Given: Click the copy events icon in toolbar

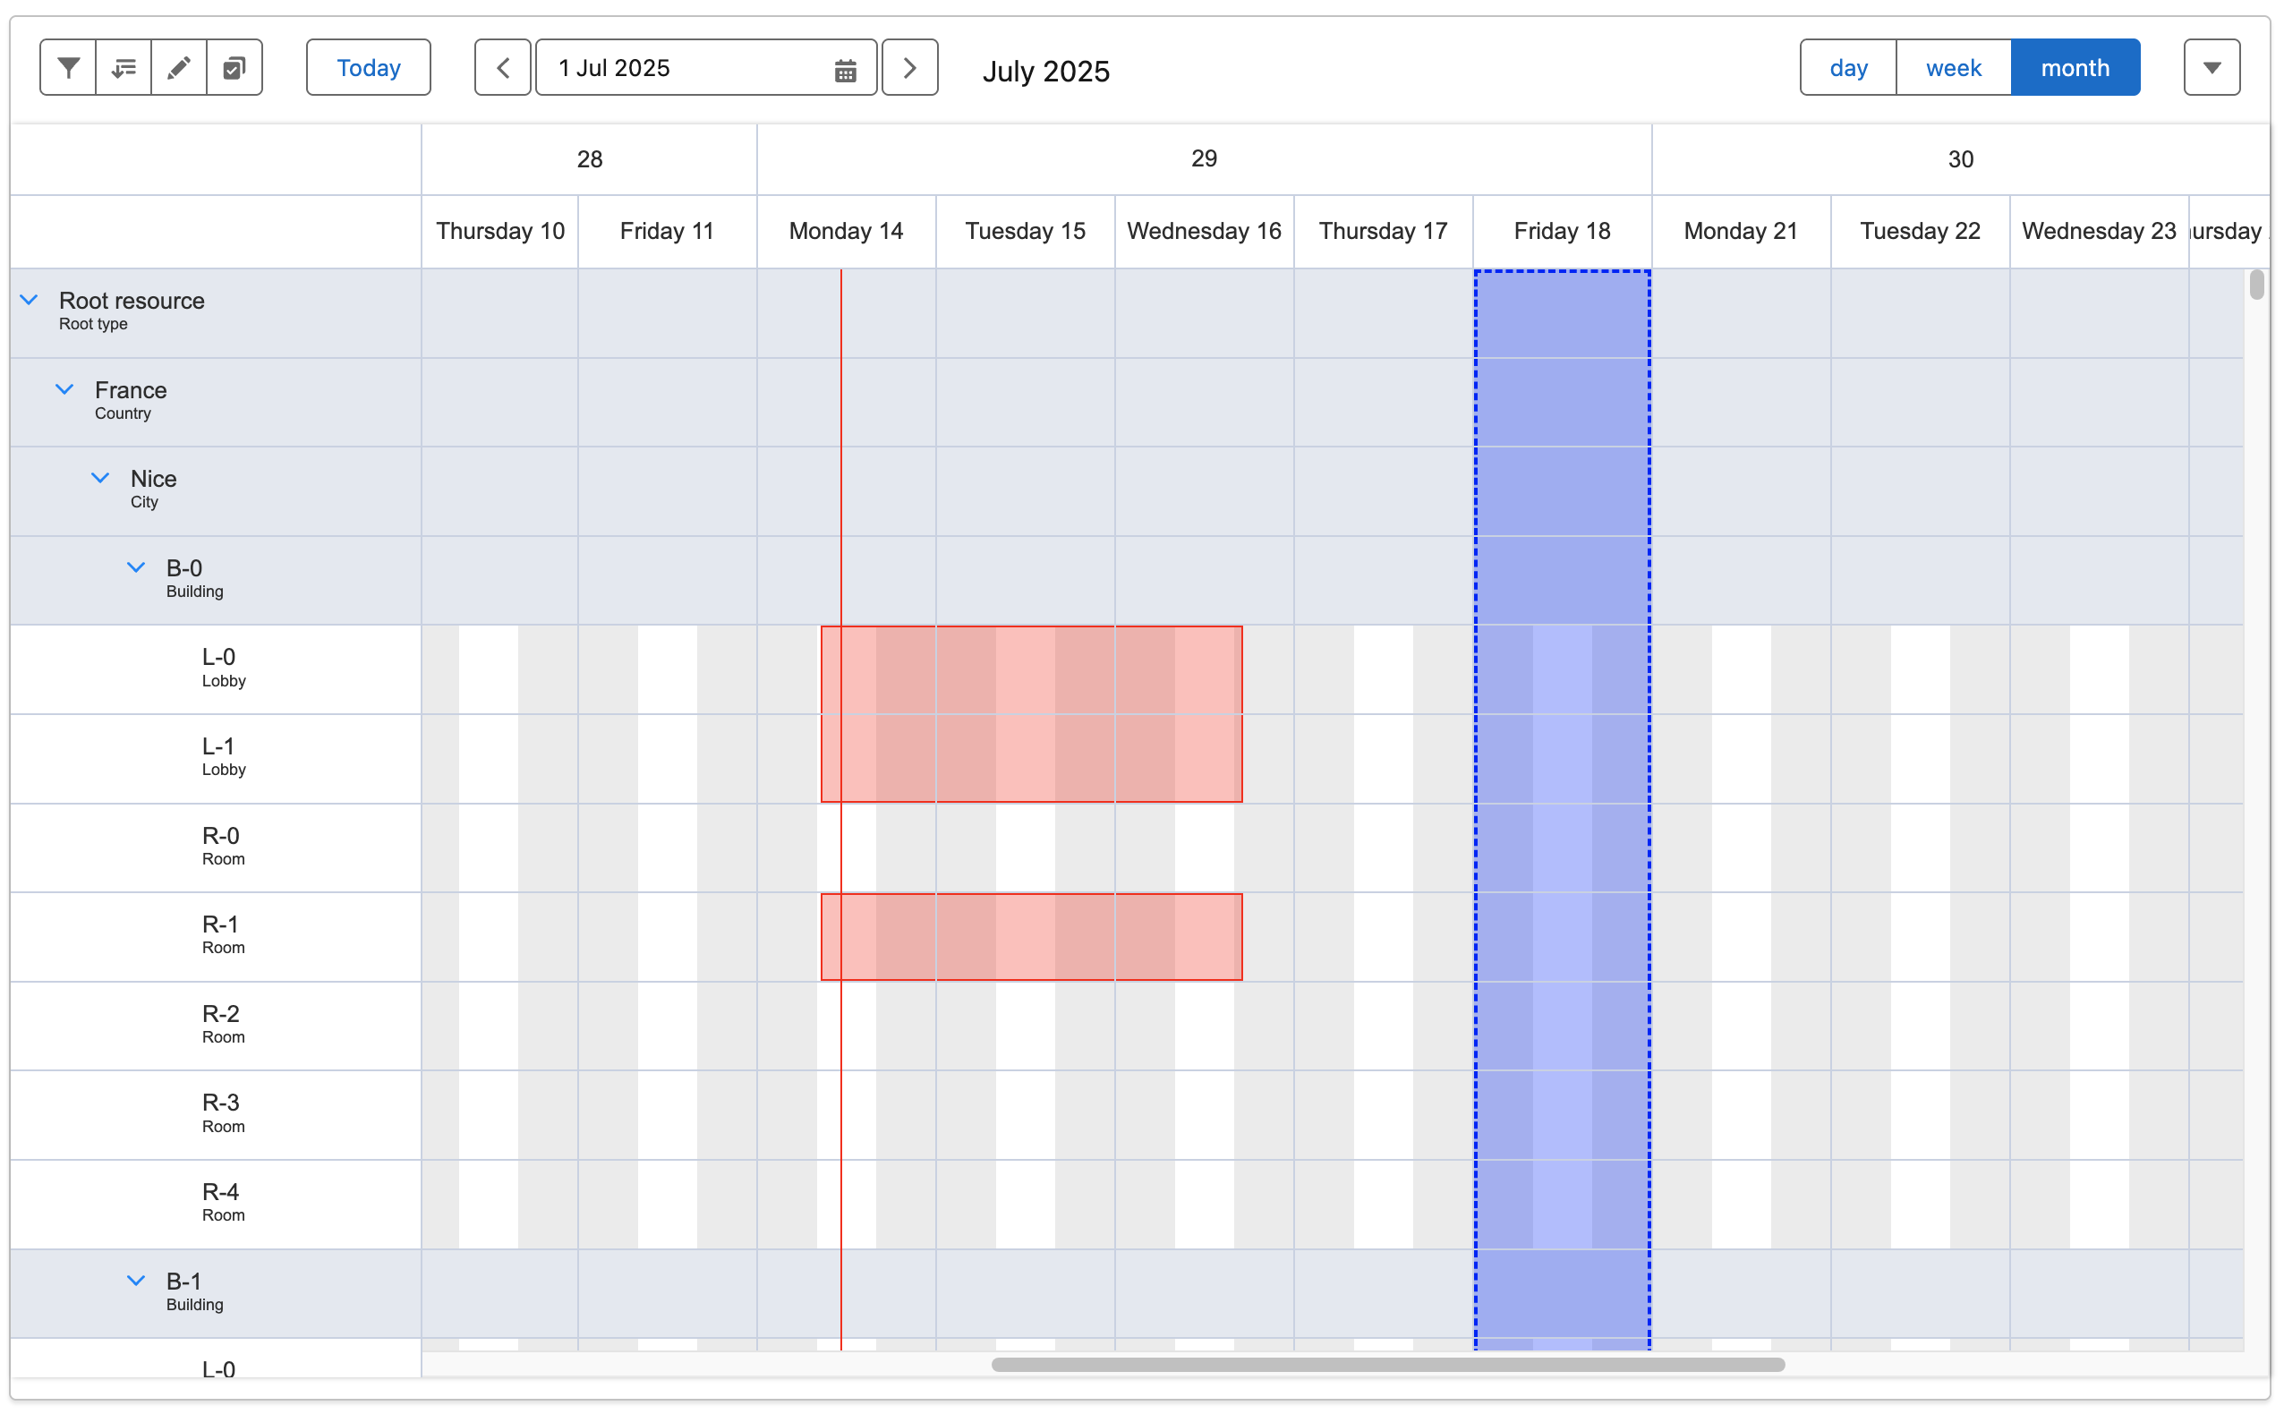Looking at the screenshot, I should pos(233,66).
